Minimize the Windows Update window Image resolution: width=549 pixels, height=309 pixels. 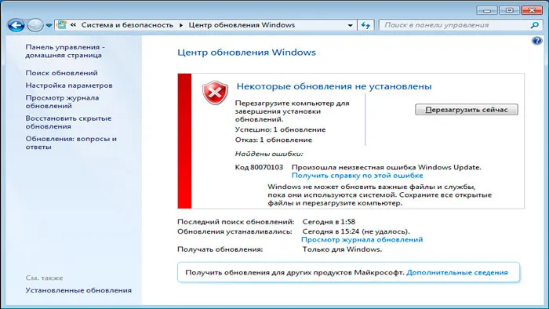487,10
